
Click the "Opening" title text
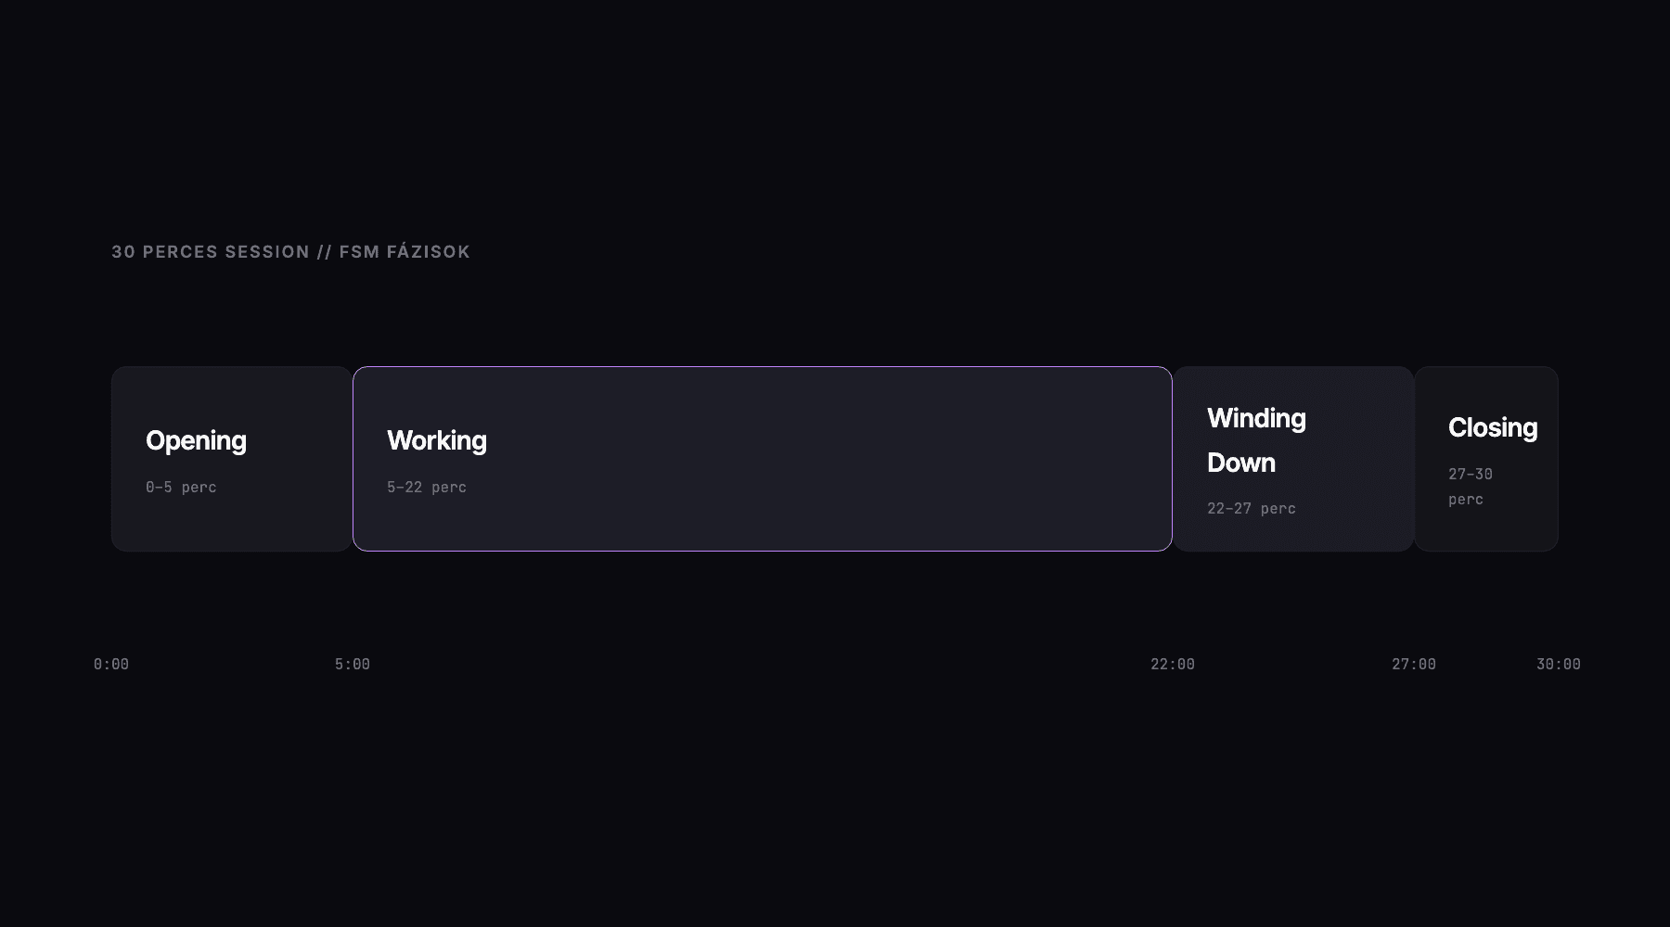(196, 440)
